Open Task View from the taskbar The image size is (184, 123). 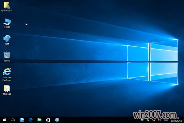(x=13, y=120)
